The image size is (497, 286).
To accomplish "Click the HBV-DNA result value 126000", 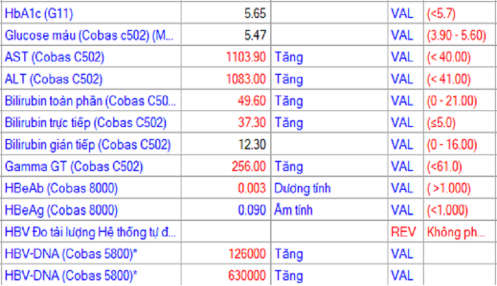I will (x=247, y=254).
